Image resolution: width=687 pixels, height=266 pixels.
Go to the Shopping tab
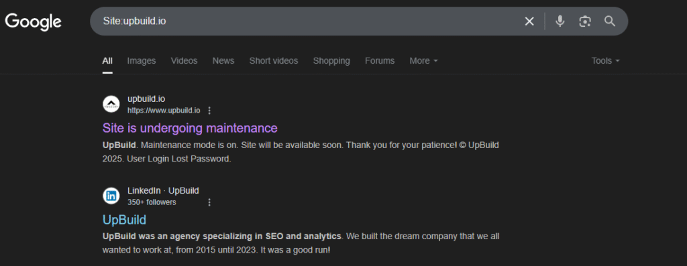331,61
